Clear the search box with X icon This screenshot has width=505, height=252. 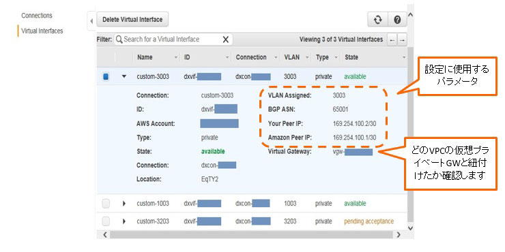[x=225, y=40]
